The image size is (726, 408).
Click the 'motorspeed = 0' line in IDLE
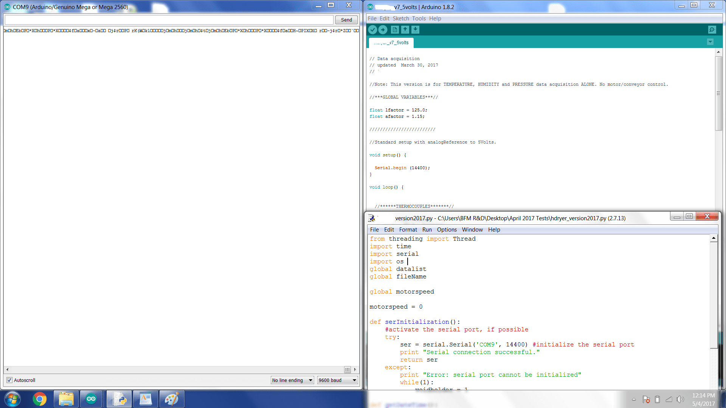tap(396, 307)
